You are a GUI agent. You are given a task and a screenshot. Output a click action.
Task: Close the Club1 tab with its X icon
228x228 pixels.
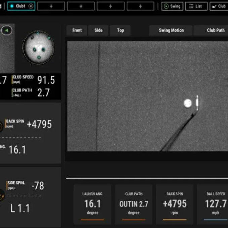31,6
